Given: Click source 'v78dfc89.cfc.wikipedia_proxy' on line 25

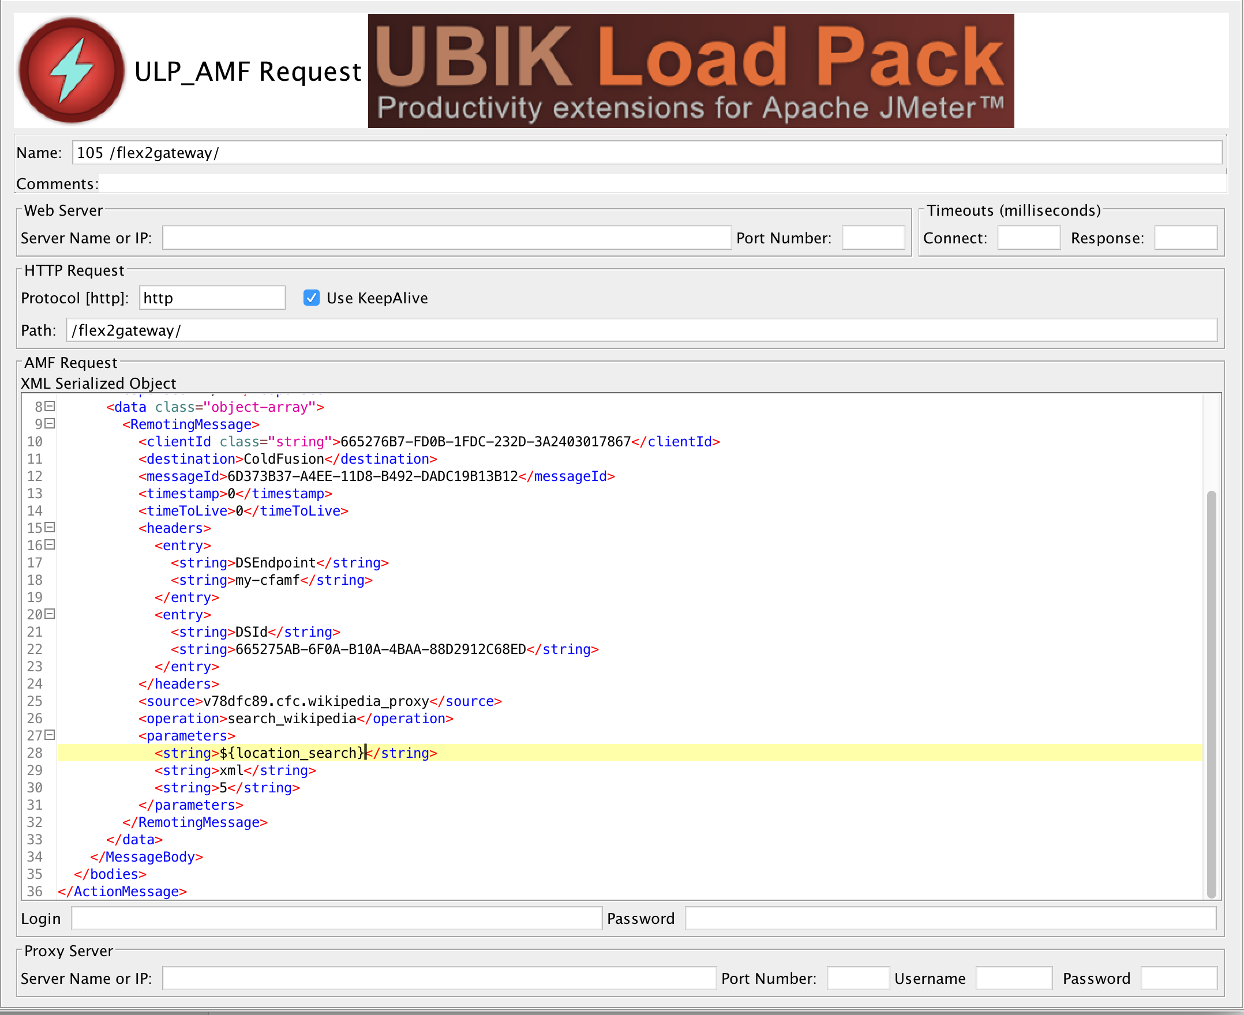Looking at the screenshot, I should tap(316, 701).
